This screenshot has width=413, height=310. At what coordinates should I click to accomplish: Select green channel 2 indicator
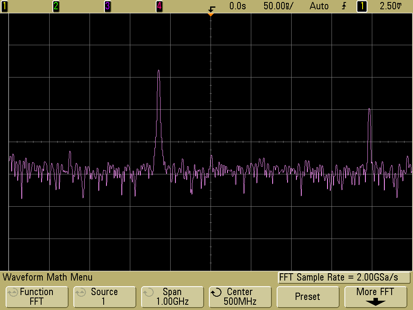pyautogui.click(x=56, y=6)
